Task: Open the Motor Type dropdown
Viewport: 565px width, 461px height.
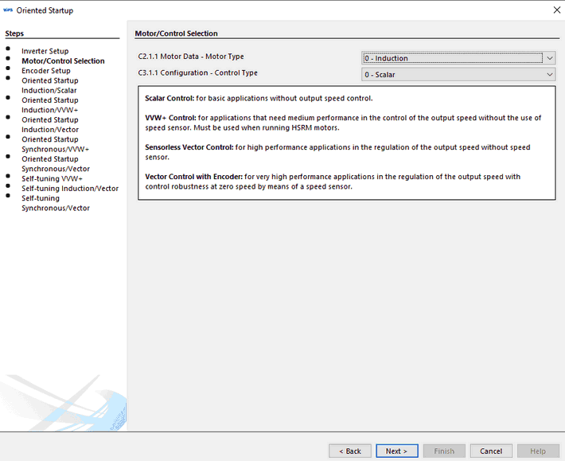Action: 458,58
